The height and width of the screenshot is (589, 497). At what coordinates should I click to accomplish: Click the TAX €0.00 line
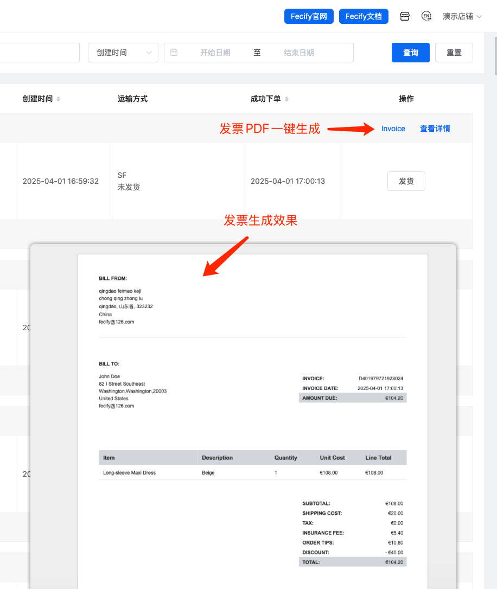tap(353, 523)
